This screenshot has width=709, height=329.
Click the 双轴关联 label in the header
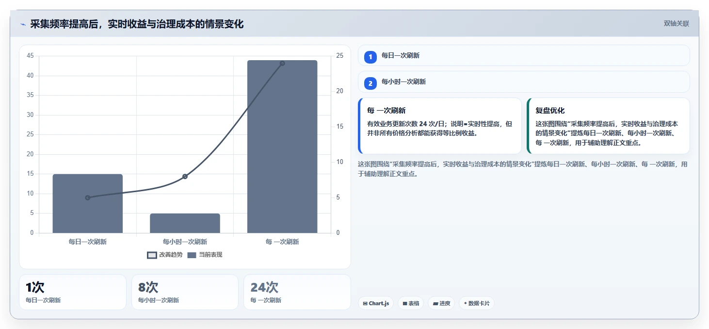pyautogui.click(x=677, y=23)
